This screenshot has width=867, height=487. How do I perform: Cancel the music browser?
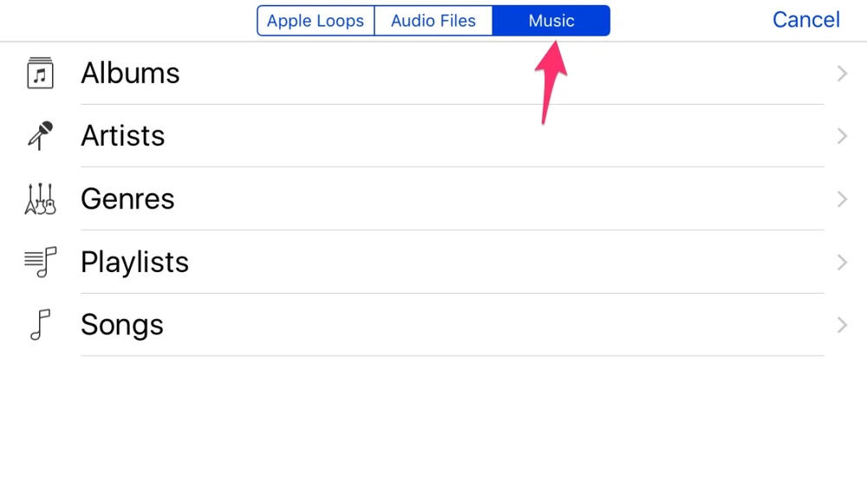click(805, 20)
